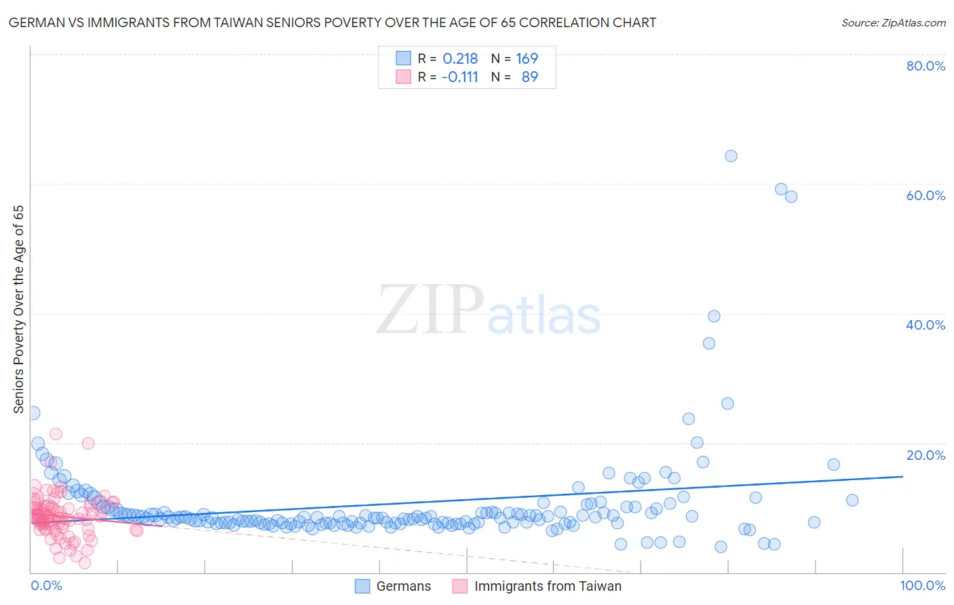
Task: Click the 80.0% y-axis label
Action: [926, 66]
